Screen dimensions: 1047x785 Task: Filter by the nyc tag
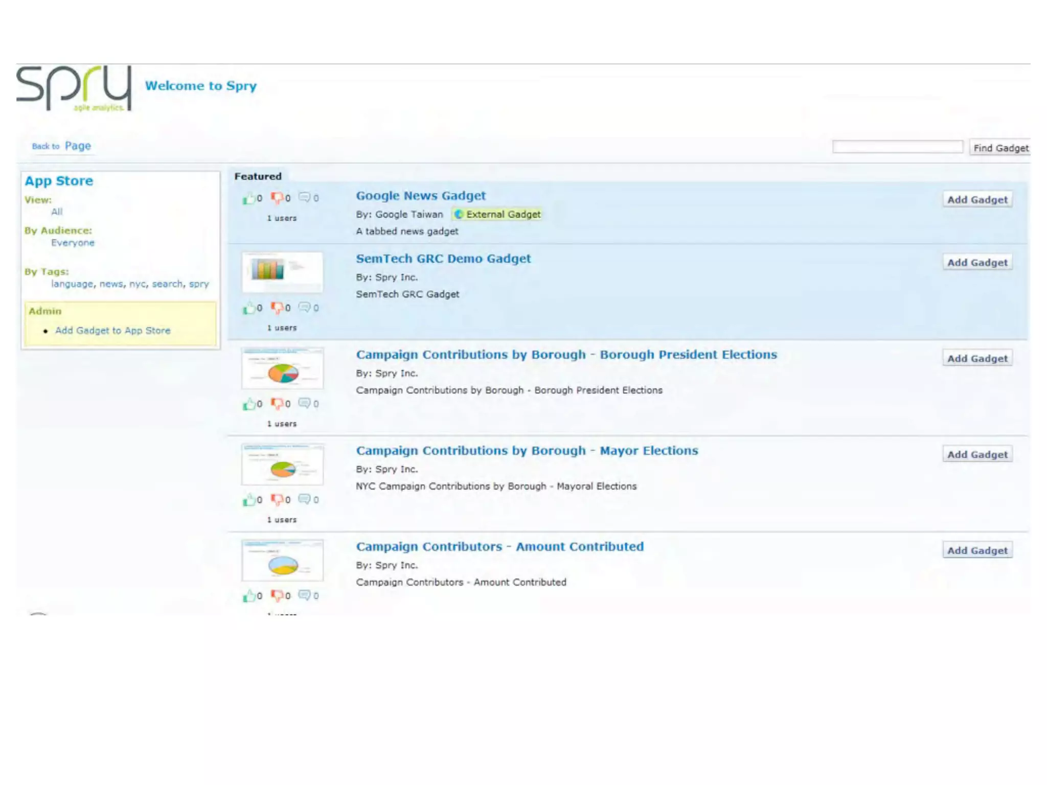click(137, 284)
